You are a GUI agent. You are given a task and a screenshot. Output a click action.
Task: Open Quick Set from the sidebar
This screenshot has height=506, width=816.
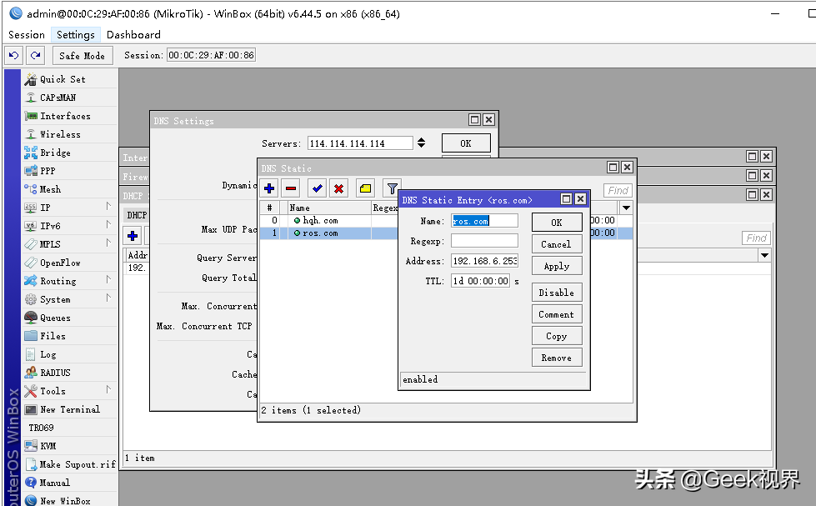point(63,79)
